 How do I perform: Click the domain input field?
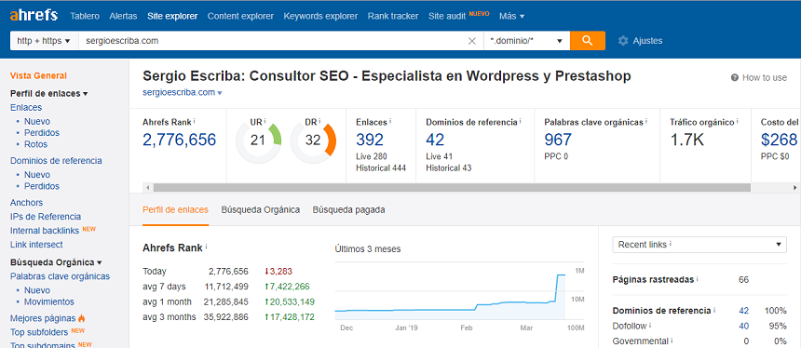click(272, 41)
